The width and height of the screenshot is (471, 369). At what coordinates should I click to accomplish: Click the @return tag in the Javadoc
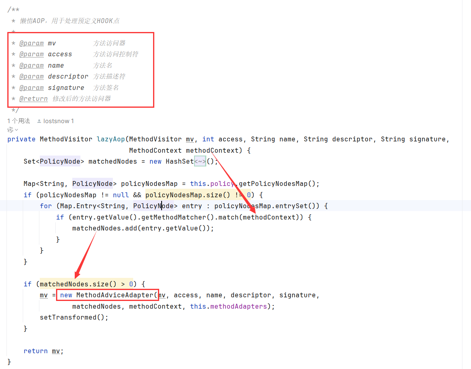point(33,99)
